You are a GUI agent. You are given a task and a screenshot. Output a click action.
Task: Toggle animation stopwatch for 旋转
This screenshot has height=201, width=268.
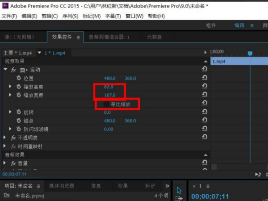click(19, 112)
